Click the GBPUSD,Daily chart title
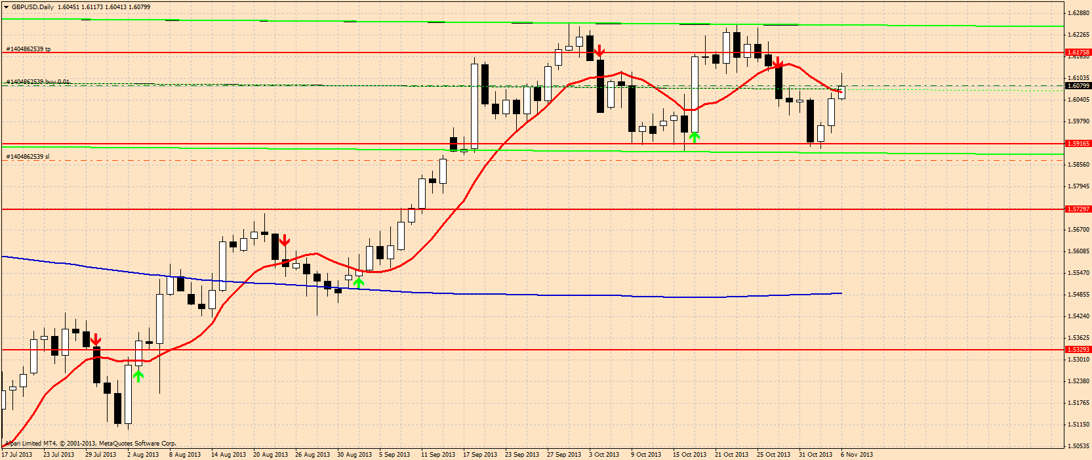The image size is (1092, 460). click(33, 7)
